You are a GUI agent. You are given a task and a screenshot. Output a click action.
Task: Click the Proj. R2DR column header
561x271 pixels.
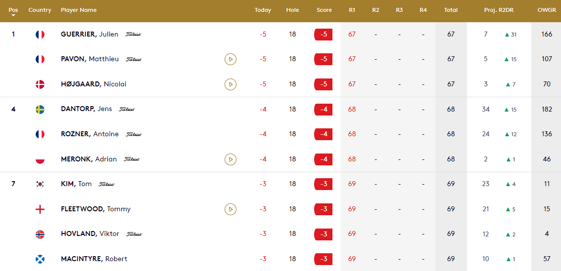click(x=499, y=10)
